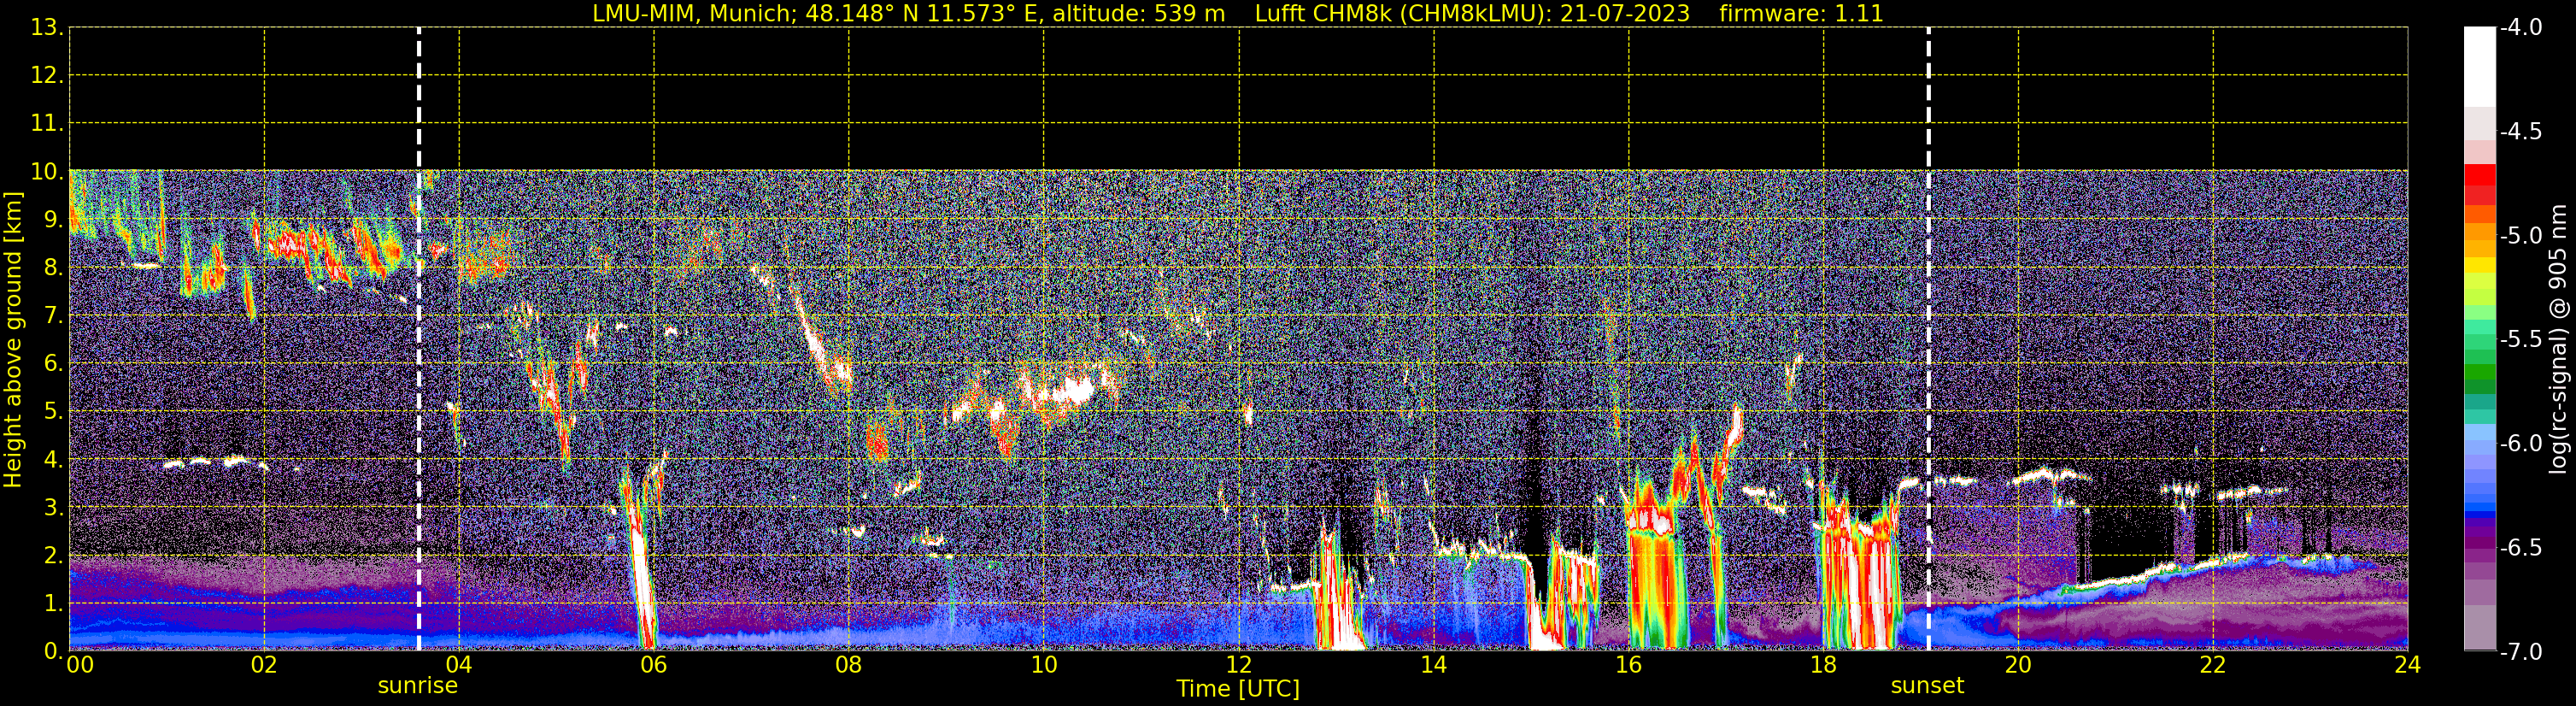
Task: Click the '-5.5' colorbar tick label
Action: [x=2521, y=340]
